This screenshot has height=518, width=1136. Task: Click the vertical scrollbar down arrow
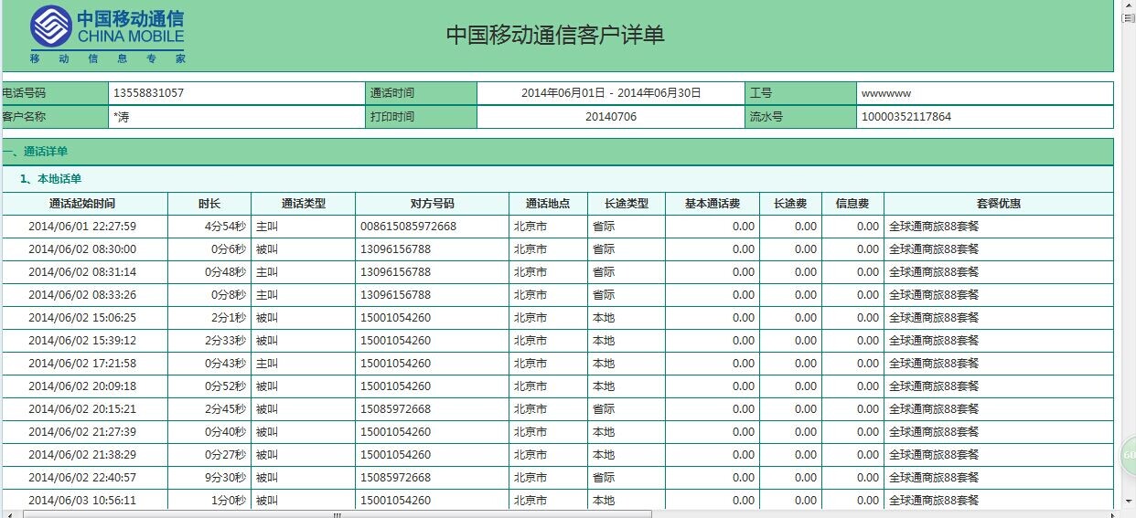pyautogui.click(x=1129, y=502)
